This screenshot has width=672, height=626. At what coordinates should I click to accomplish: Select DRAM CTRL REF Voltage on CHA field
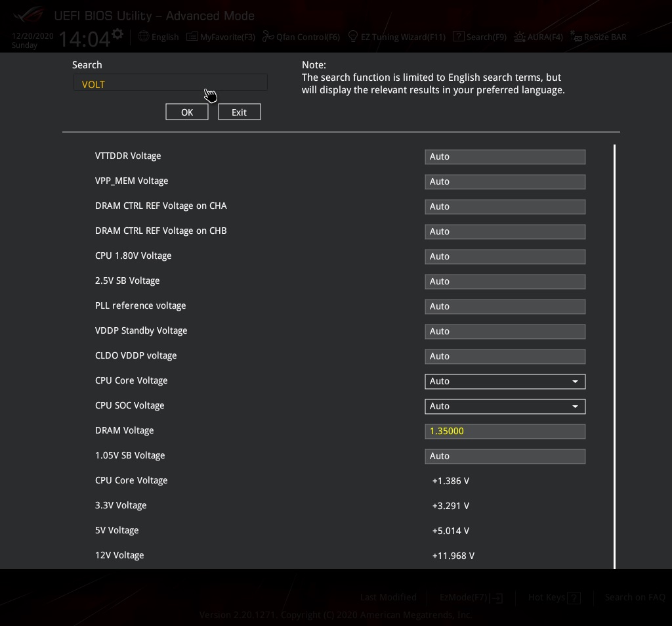point(505,206)
